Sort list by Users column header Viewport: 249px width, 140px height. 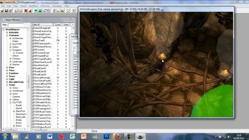[66, 24]
